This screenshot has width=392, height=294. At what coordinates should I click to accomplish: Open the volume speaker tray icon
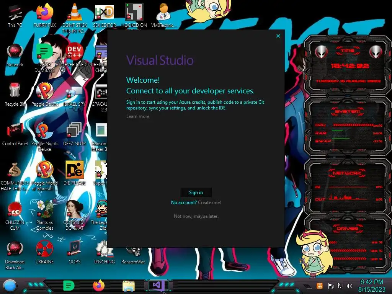(x=350, y=286)
